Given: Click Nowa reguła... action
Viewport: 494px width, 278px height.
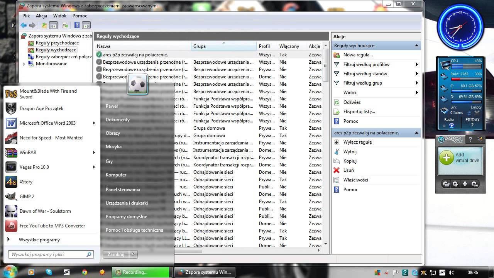Looking at the screenshot, I should pyautogui.click(x=358, y=55).
